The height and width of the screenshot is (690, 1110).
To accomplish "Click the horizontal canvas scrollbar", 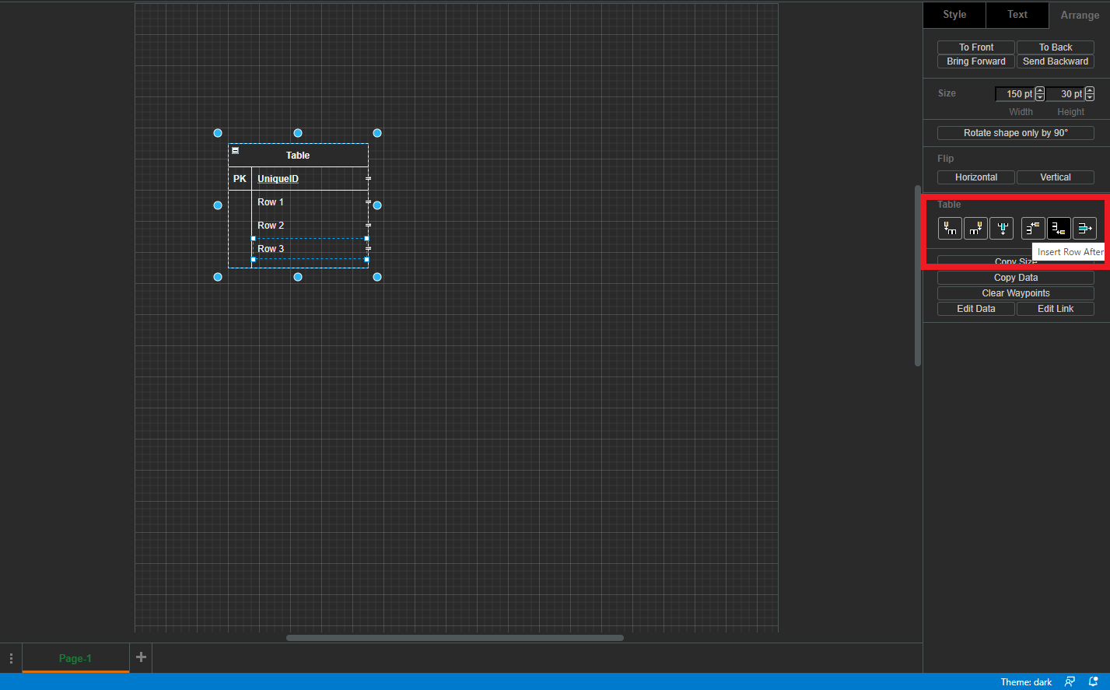I will [x=454, y=638].
